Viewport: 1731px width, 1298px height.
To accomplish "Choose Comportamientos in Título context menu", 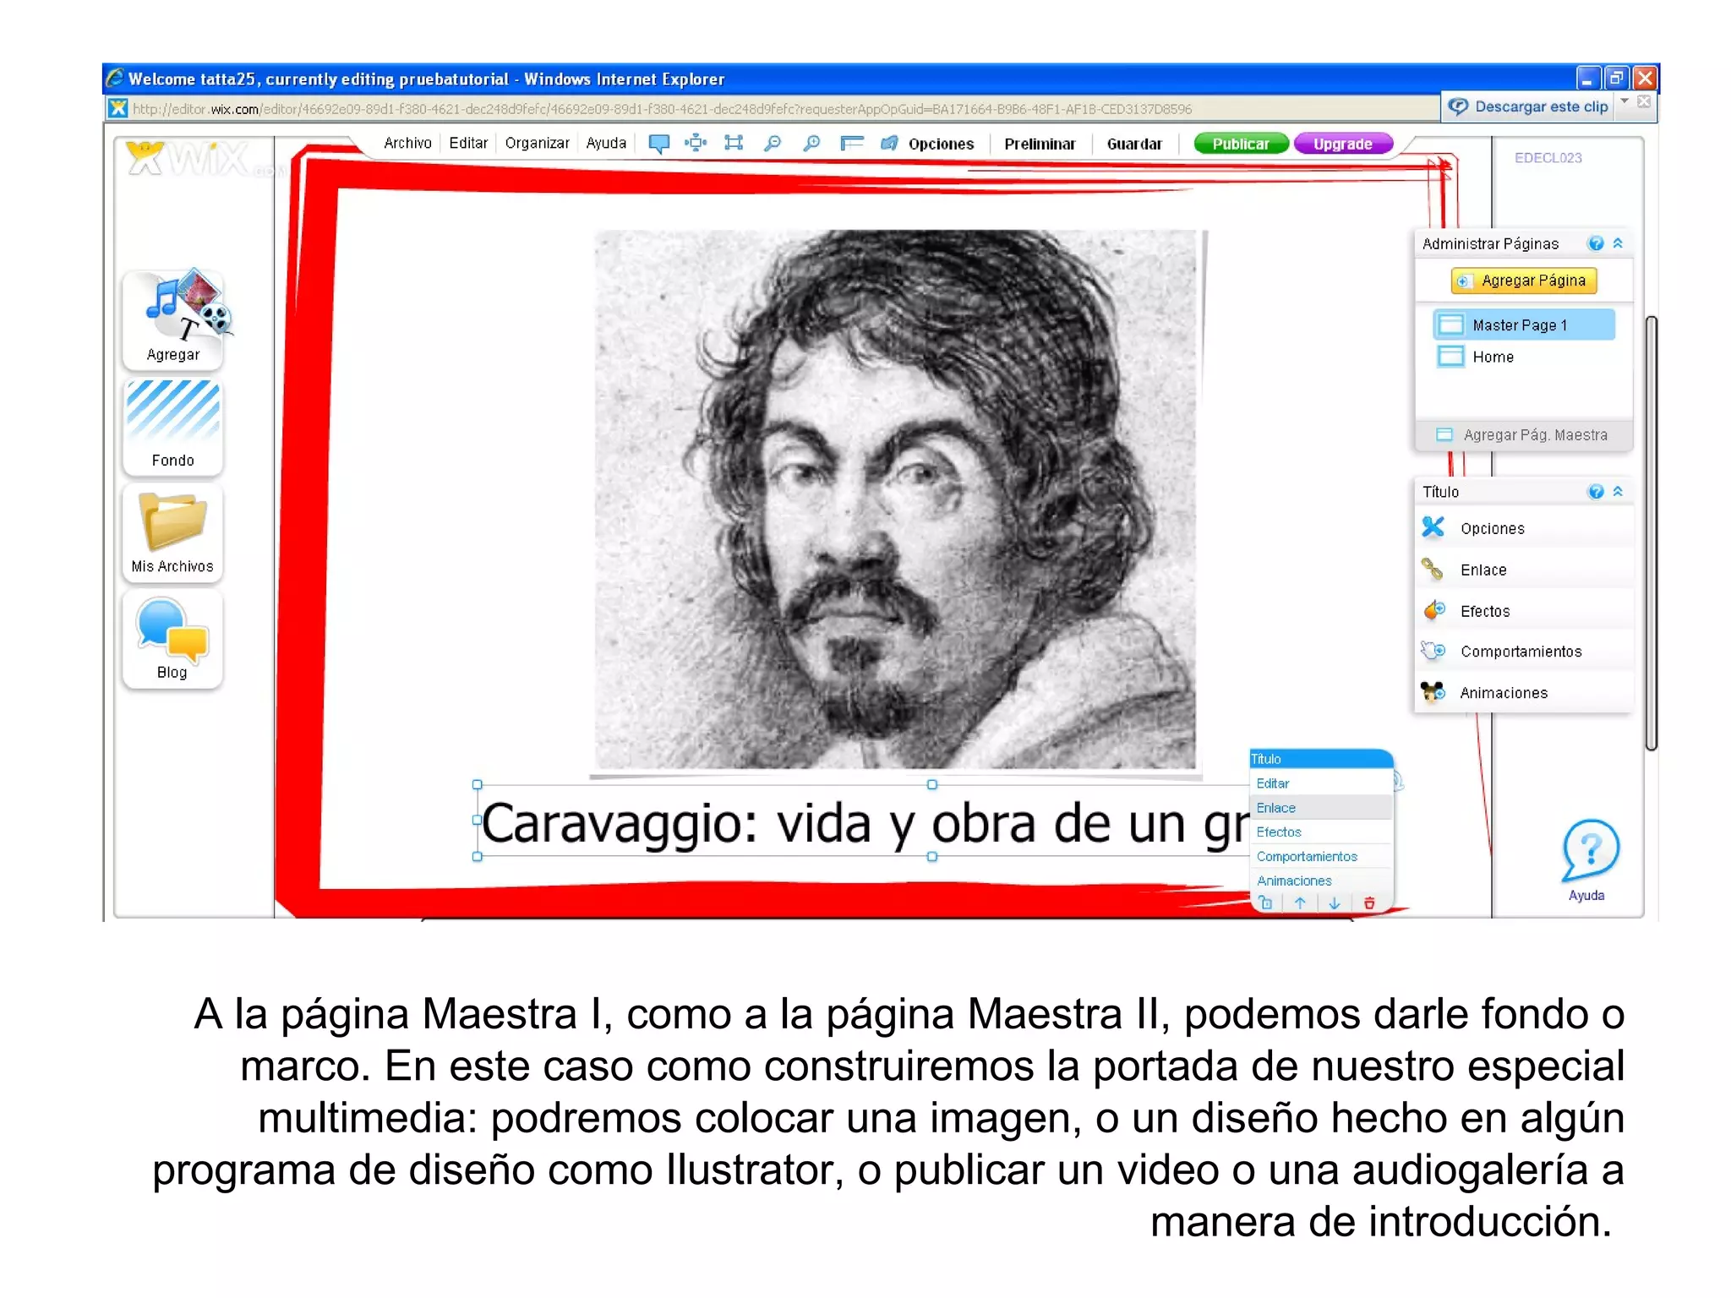I will (x=1321, y=856).
